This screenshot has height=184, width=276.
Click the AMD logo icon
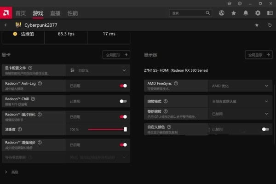click(6, 13)
